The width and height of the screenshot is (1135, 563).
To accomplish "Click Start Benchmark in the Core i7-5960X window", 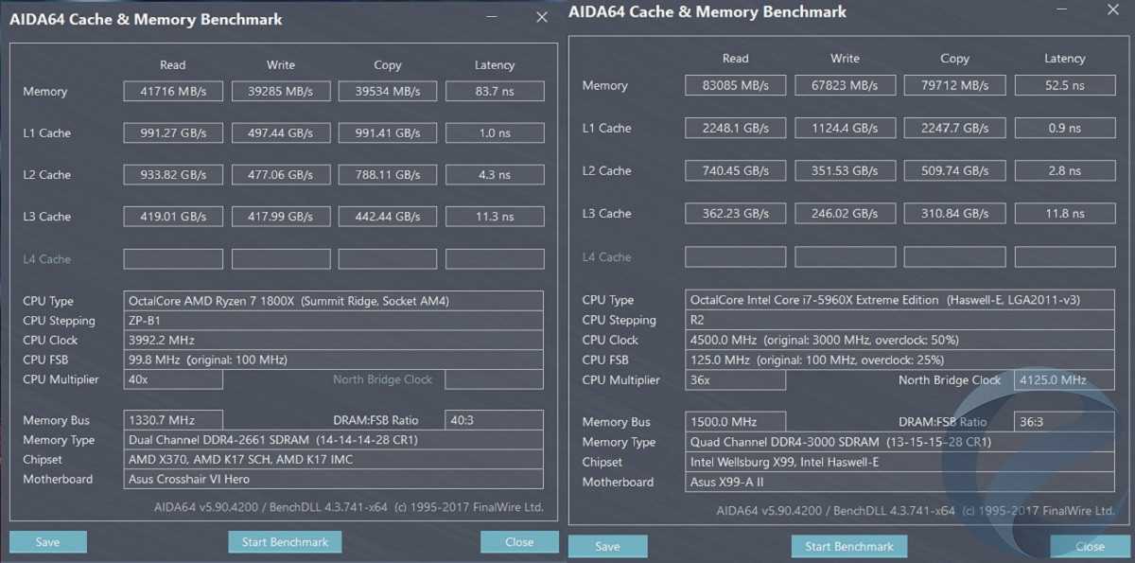I will [848, 546].
